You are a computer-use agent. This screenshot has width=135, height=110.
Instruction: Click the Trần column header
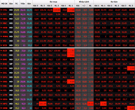click(x=23, y=4)
